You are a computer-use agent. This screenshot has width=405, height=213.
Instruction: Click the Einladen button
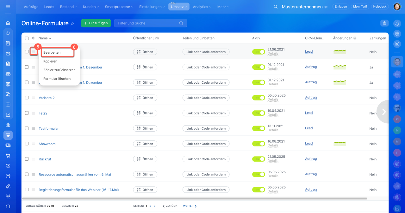340,7
